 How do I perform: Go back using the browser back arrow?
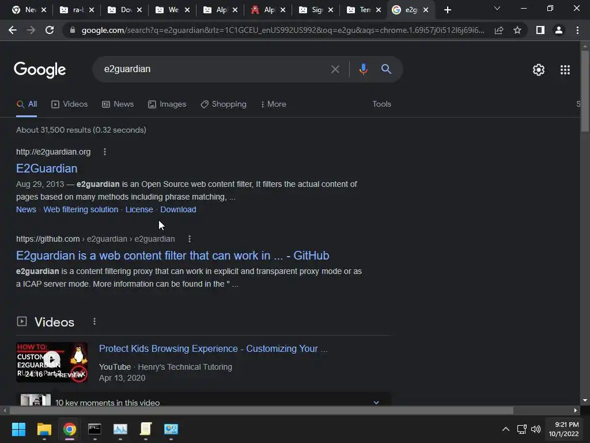[x=13, y=30]
